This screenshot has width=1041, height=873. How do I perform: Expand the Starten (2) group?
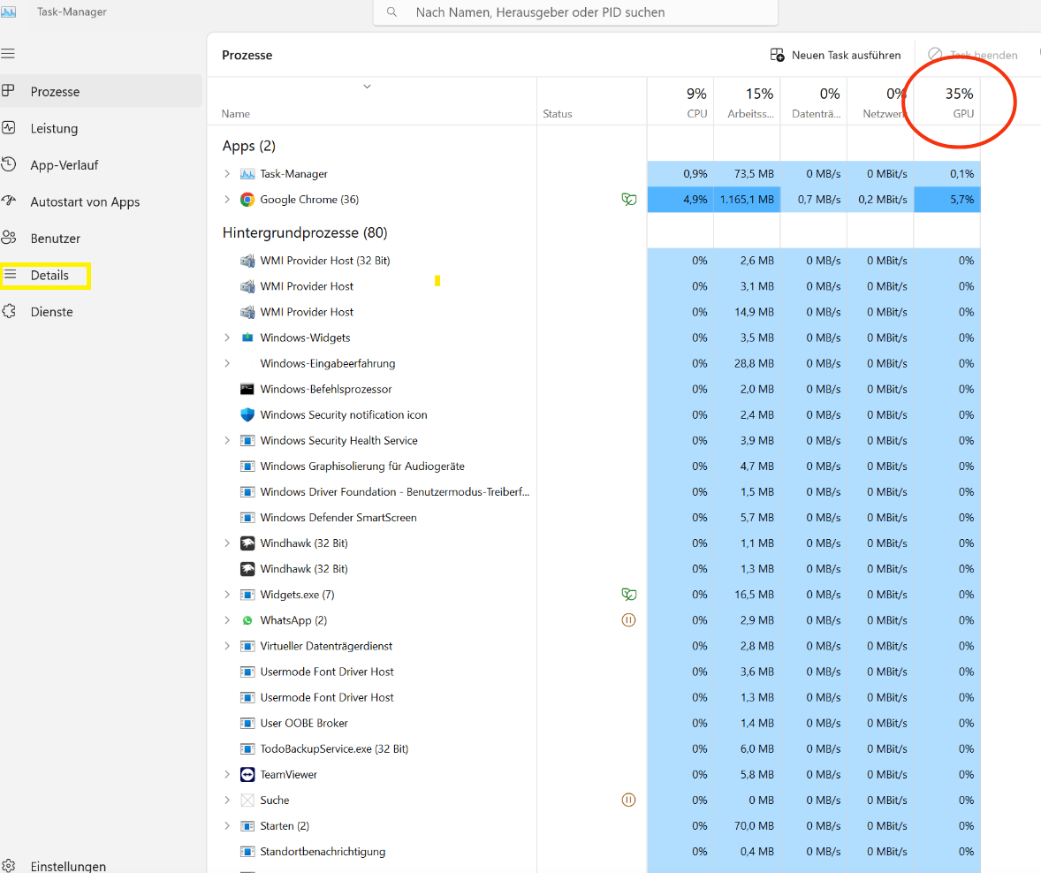pyautogui.click(x=227, y=826)
